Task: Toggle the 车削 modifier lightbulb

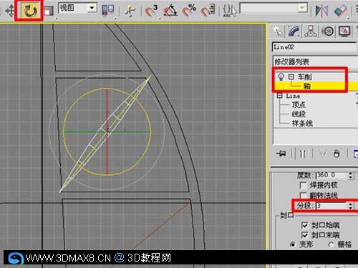Action: click(x=281, y=76)
